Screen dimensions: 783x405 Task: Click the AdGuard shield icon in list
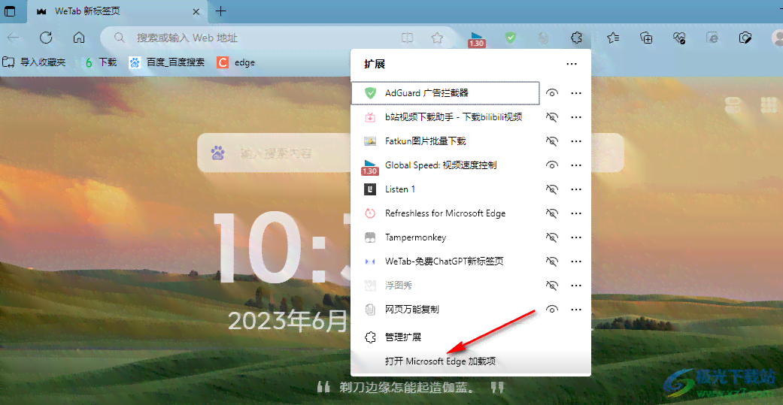point(370,92)
